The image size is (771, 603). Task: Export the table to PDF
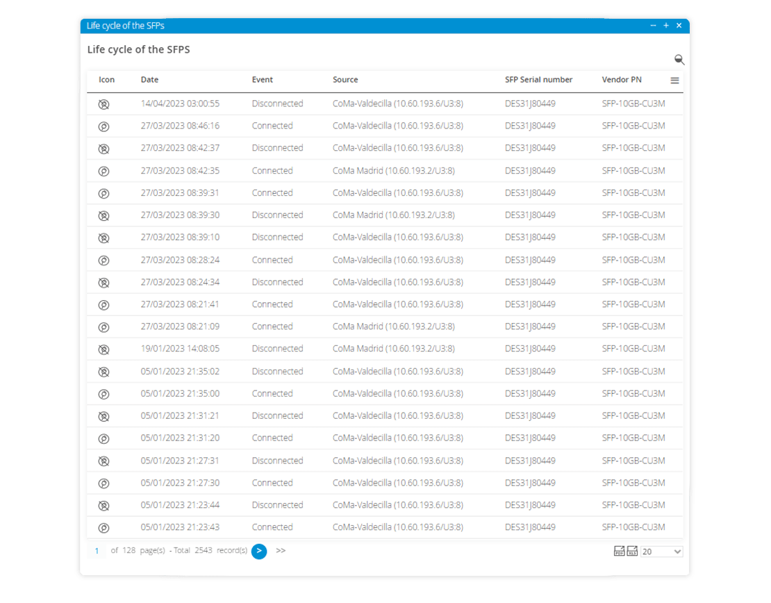[x=619, y=551]
